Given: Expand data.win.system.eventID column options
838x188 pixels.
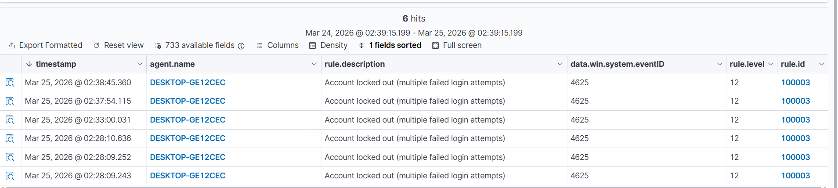Looking at the screenshot, I should [719, 64].
